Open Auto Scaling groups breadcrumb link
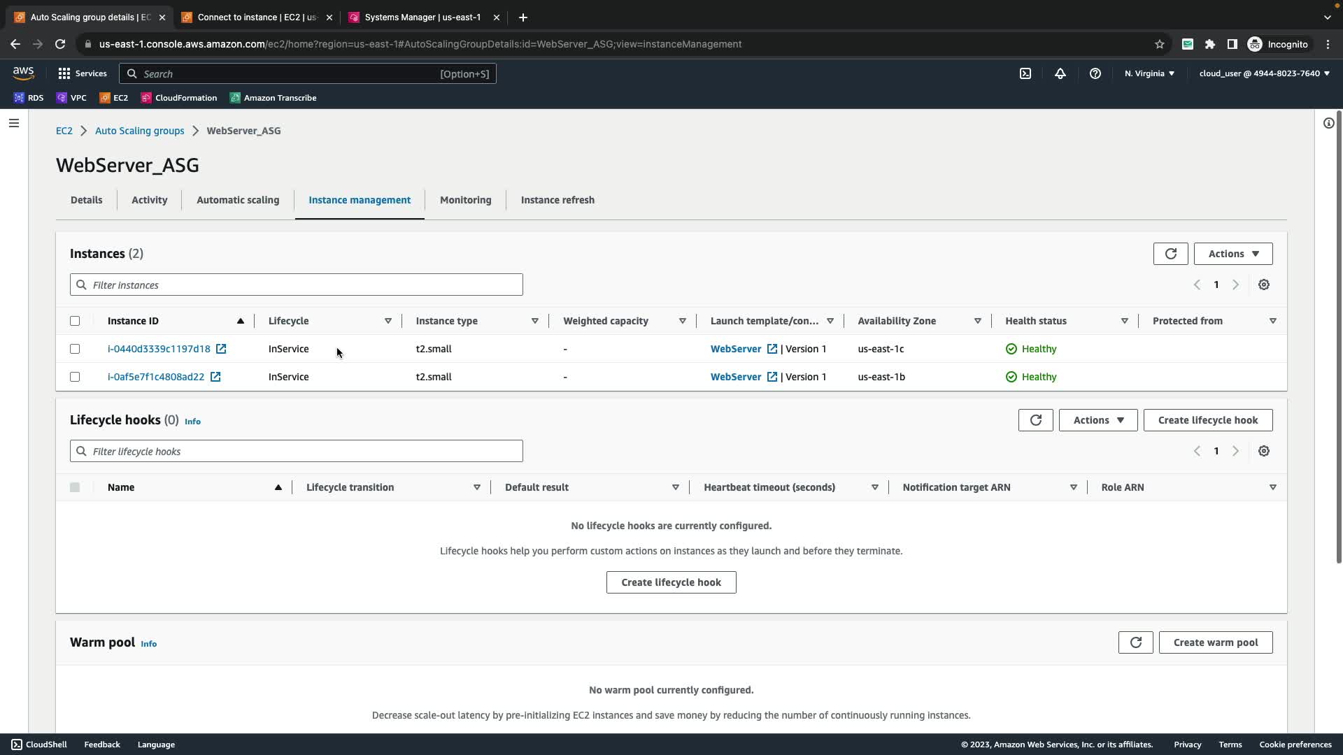 click(139, 131)
